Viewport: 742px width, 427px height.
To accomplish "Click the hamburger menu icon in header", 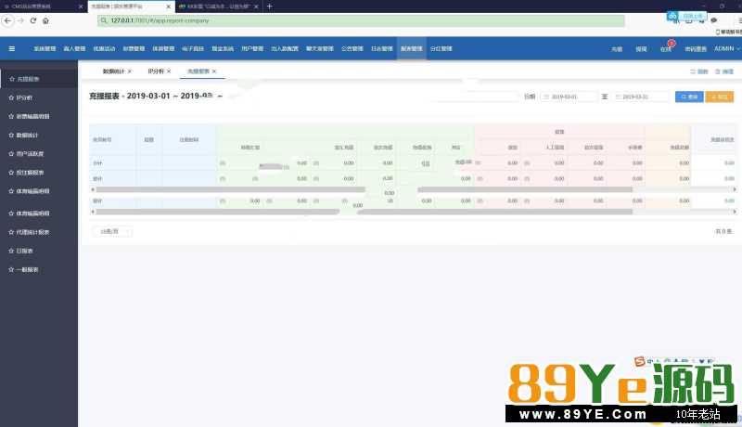I will 12,49.
